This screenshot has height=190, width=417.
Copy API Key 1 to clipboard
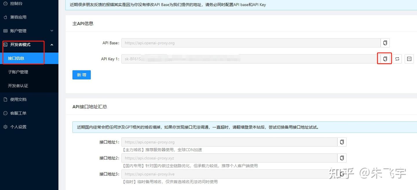384,59
